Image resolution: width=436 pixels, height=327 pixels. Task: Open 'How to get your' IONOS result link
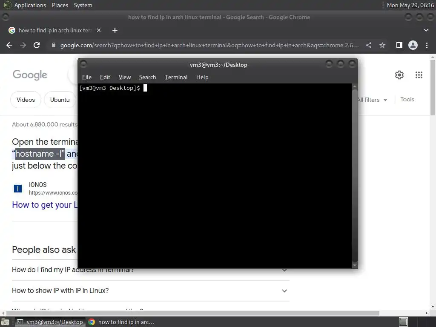pyautogui.click(x=45, y=205)
